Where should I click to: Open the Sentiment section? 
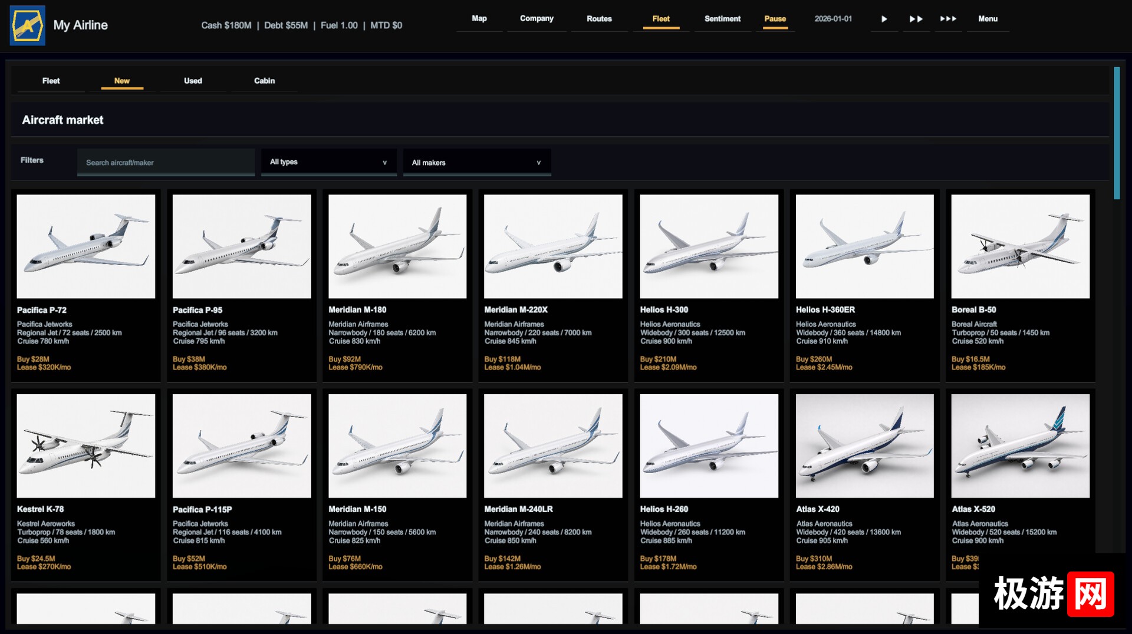[x=722, y=19]
